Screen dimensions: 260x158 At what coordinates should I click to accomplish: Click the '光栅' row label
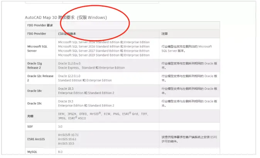(30, 116)
